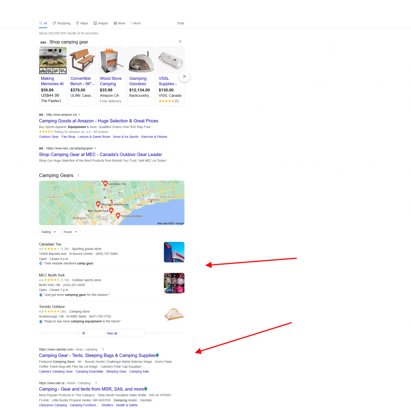
Task: Open the Maps tab
Action: (82, 23)
